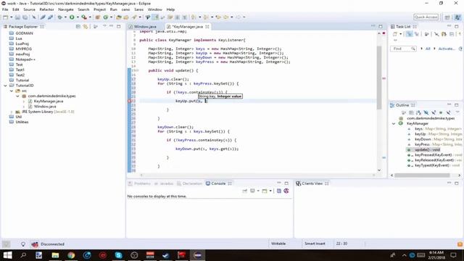The width and height of the screenshot is (464, 261).
Task: Click the New file icon in toolbar
Action: click(x=6, y=17)
